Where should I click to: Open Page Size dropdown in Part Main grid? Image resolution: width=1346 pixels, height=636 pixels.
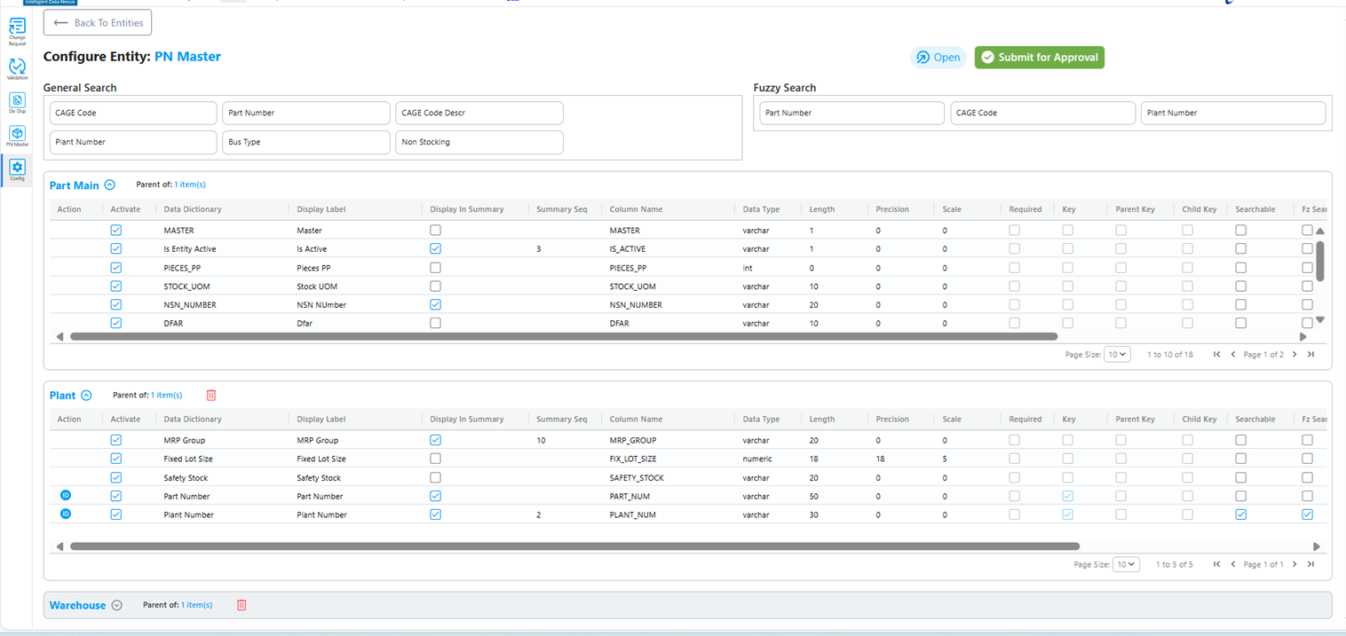pos(1117,355)
